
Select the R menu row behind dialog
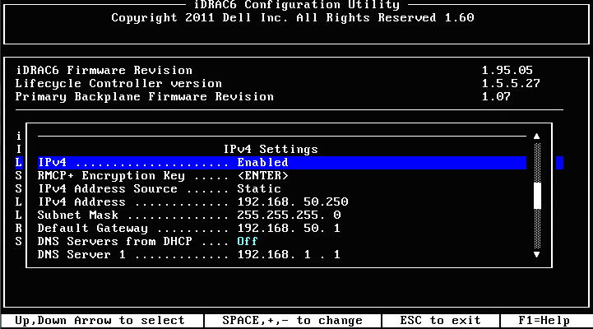(19, 229)
